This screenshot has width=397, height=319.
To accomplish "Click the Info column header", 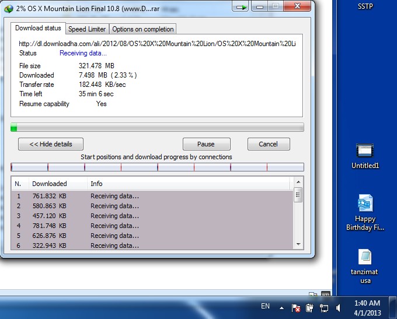I will 189,184.
